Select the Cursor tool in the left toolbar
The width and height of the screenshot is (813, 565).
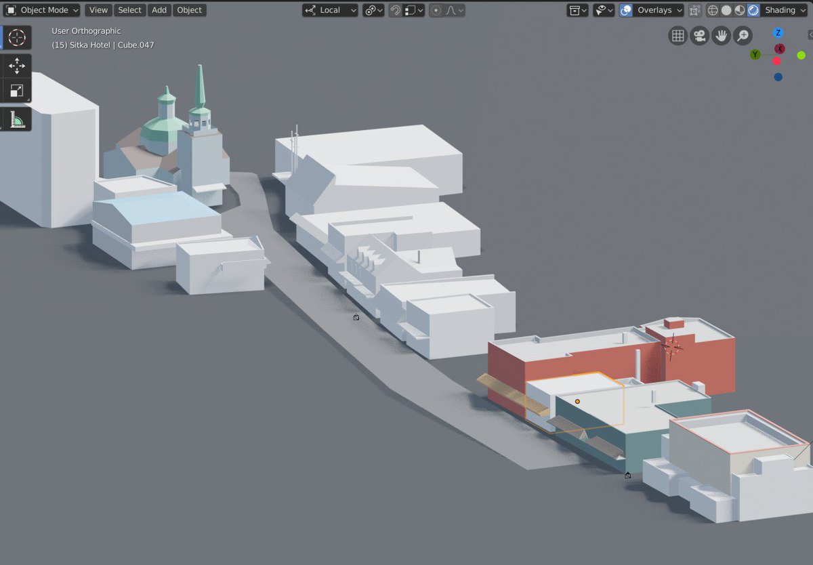[16, 37]
